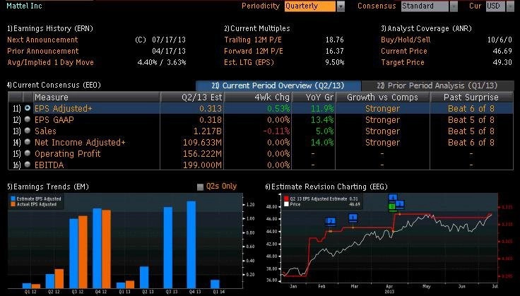Click the Mattel Inc title
The image size is (520, 296).
click(x=24, y=6)
